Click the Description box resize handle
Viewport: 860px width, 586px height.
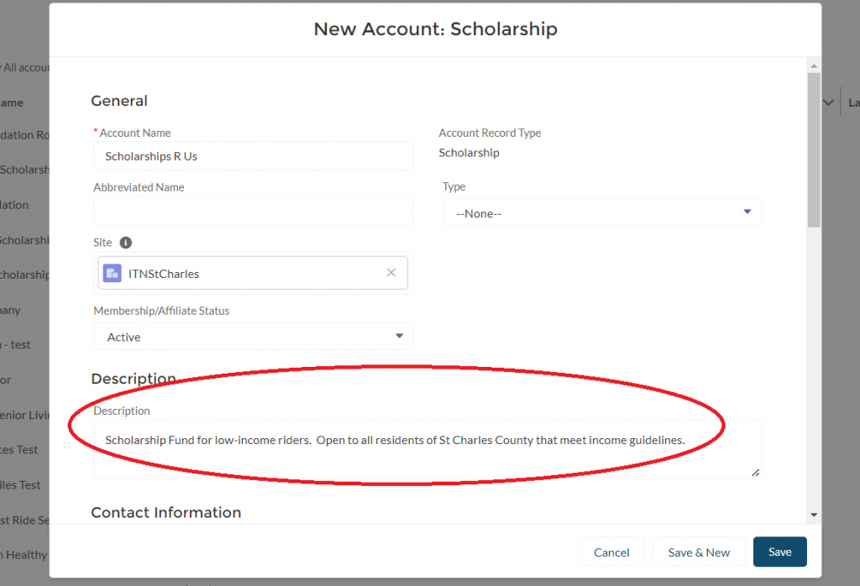click(755, 472)
